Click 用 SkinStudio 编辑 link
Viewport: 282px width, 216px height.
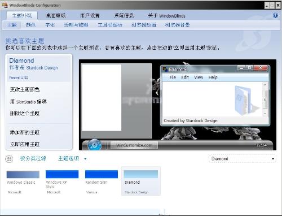pos(28,102)
